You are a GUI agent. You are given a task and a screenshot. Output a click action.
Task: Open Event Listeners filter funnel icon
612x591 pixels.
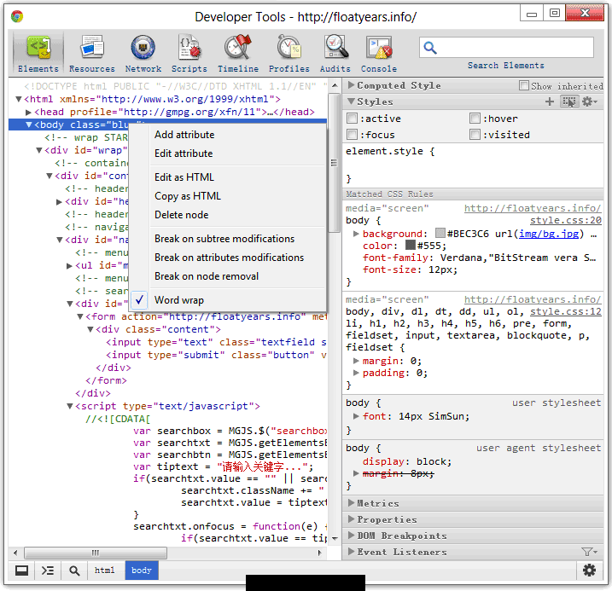click(589, 552)
